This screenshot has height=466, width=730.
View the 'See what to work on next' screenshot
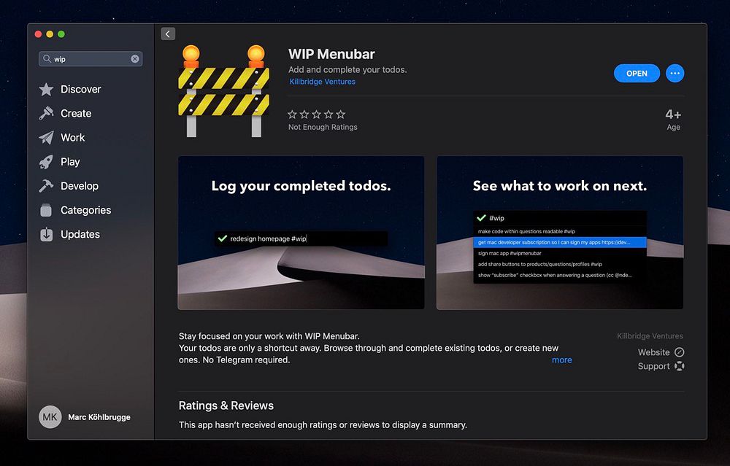(x=560, y=233)
